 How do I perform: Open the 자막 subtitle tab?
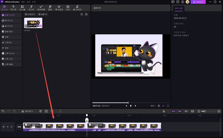tap(68, 8)
